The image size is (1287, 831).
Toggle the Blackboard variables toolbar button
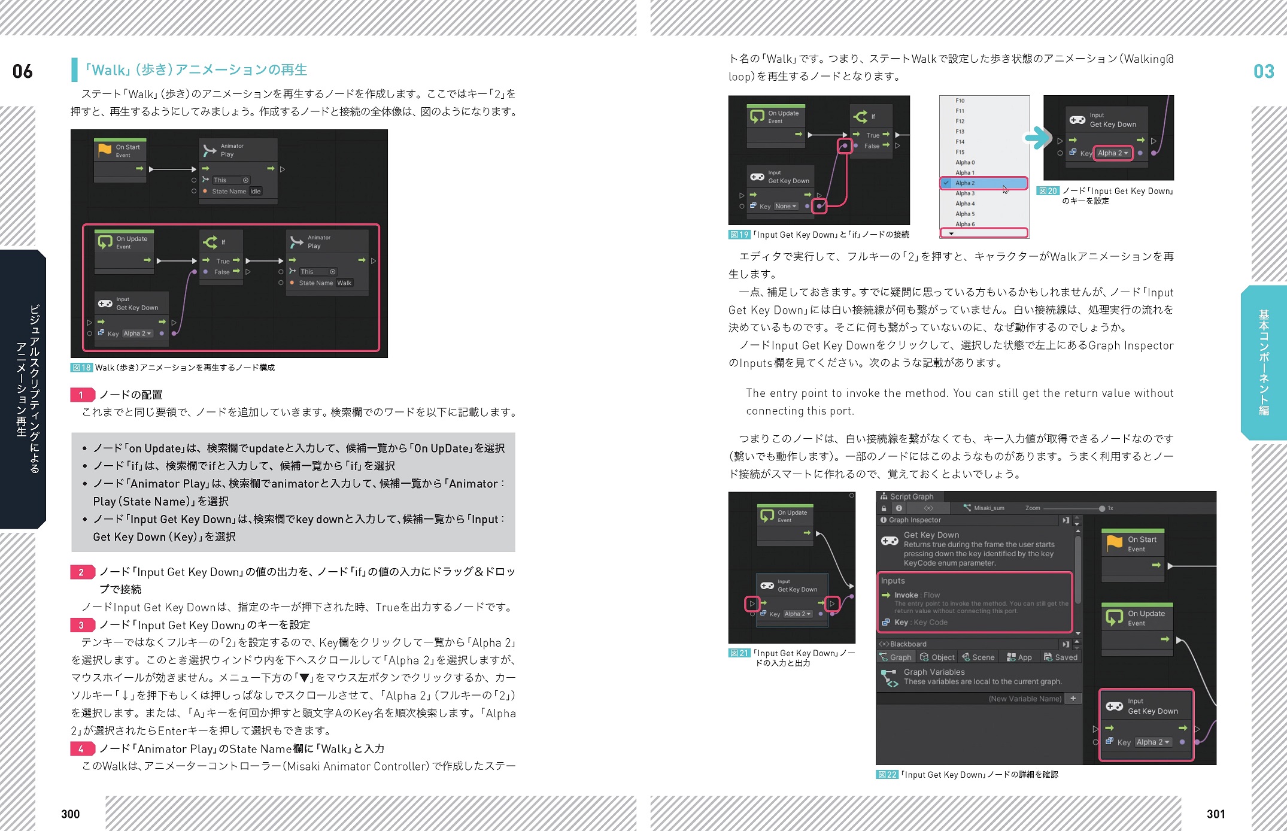(928, 508)
